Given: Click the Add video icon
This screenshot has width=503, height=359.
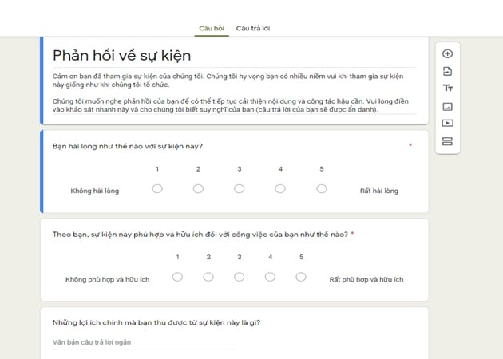Looking at the screenshot, I should [x=447, y=123].
